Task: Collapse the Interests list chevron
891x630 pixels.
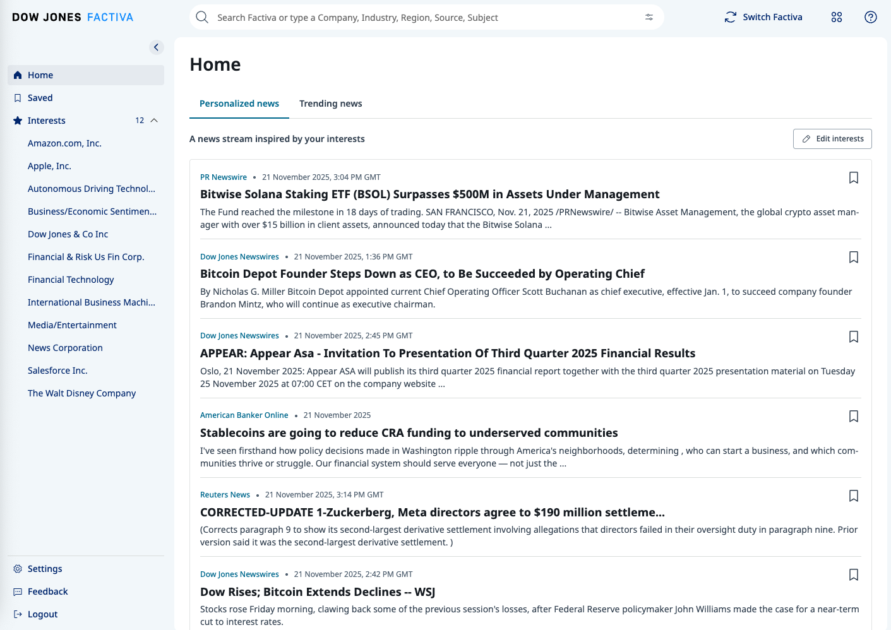Action: pyautogui.click(x=154, y=121)
